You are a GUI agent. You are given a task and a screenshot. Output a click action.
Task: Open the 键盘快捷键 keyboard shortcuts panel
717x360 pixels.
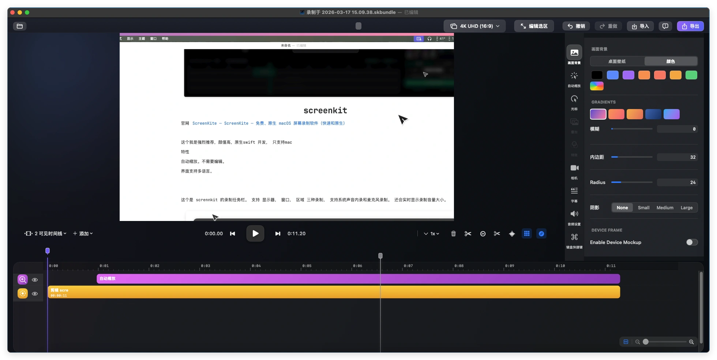click(x=574, y=240)
